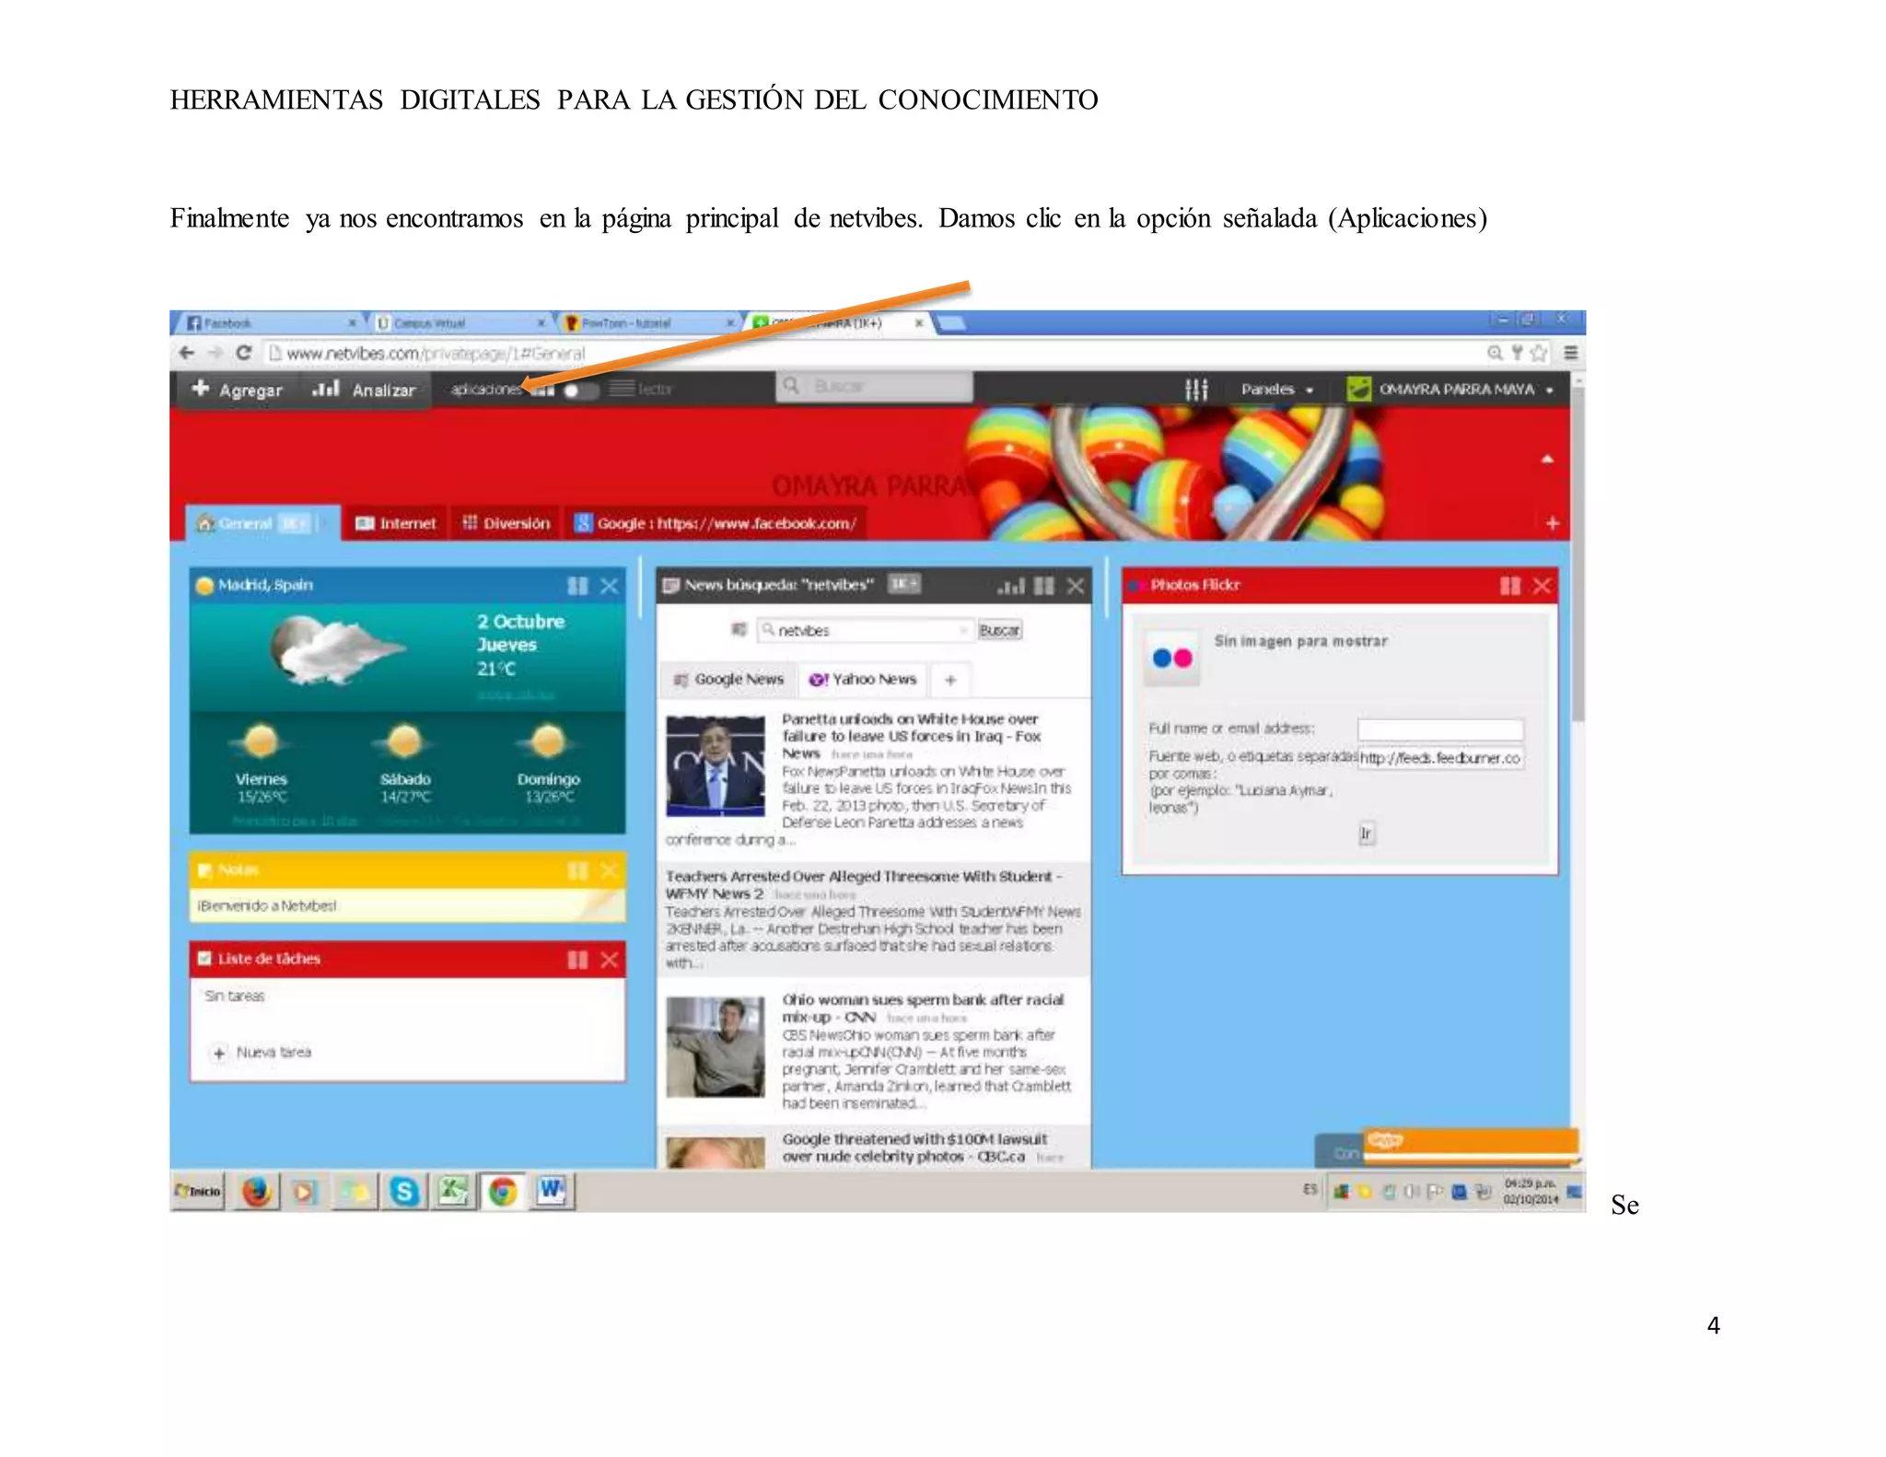Open the Inicio start button
Viewport: 1886px width, 1457px height.
198,1191
